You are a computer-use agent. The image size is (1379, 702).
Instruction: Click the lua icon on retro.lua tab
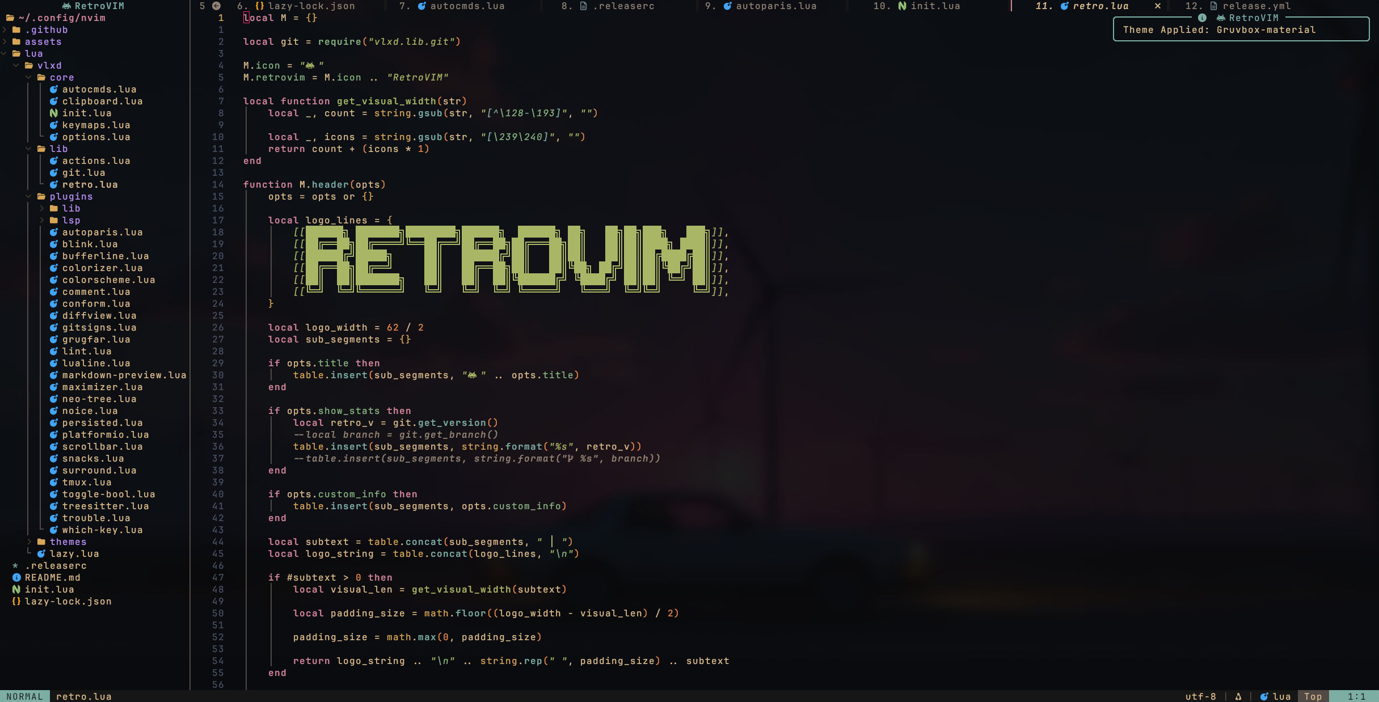pyautogui.click(x=1065, y=6)
